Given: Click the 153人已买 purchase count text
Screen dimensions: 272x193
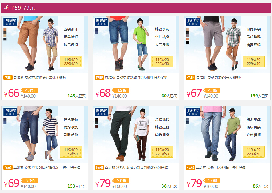Looking at the screenshot, I should (77, 186).
